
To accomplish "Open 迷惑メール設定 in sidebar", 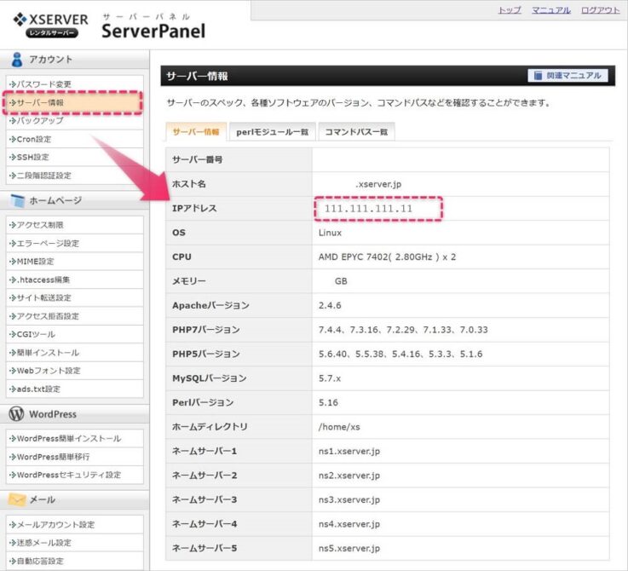I will pyautogui.click(x=74, y=543).
